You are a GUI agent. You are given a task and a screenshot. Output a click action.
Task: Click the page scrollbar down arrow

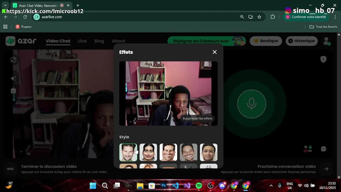(339, 177)
